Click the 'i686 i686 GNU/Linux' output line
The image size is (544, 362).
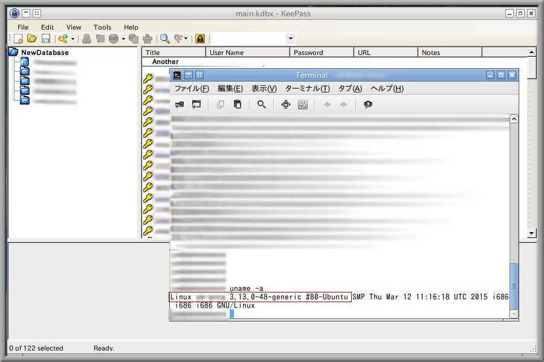215,305
